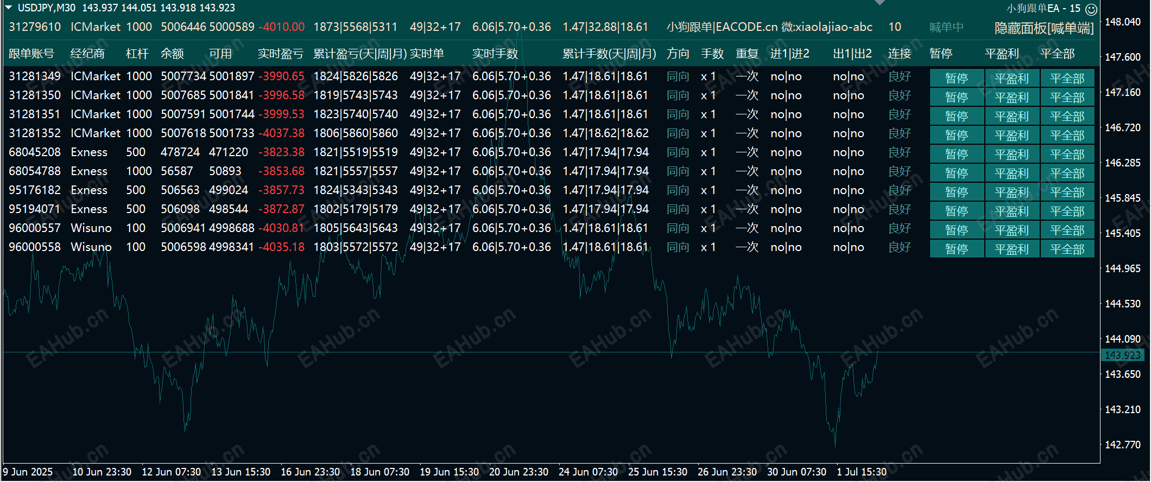Screen dimensions: 1151x482
Task: Pause account 31281350 with 暂停
Action: (957, 97)
